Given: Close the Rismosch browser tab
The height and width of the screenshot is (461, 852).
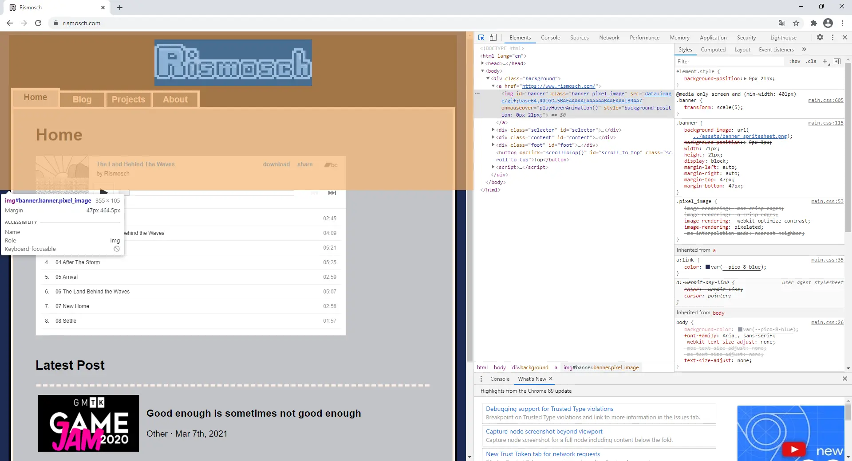Looking at the screenshot, I should (x=103, y=8).
